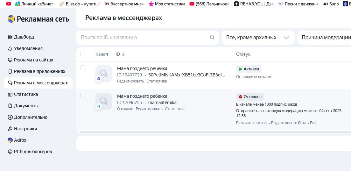Click Выдать нового бота link
Viewport: 351px width, 171px height.
pos(289,123)
